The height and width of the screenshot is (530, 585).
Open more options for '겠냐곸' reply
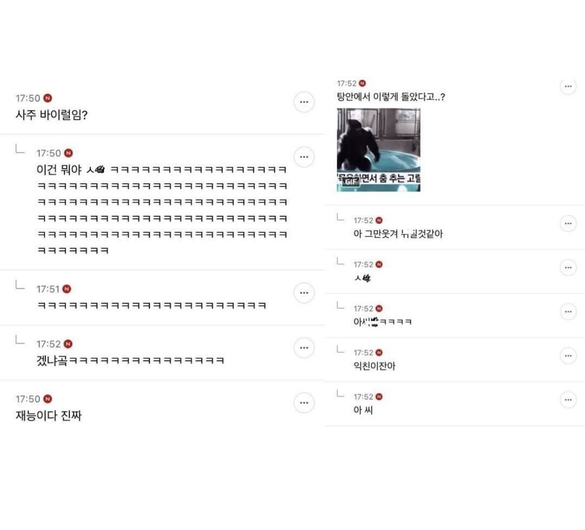click(x=304, y=348)
